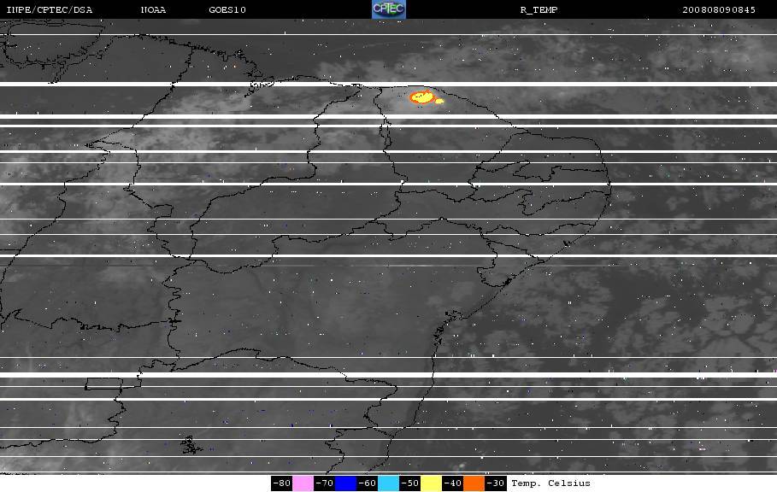This screenshot has height=492, width=777.
Task: Click the yellow legend color swatch
Action: 431,483
